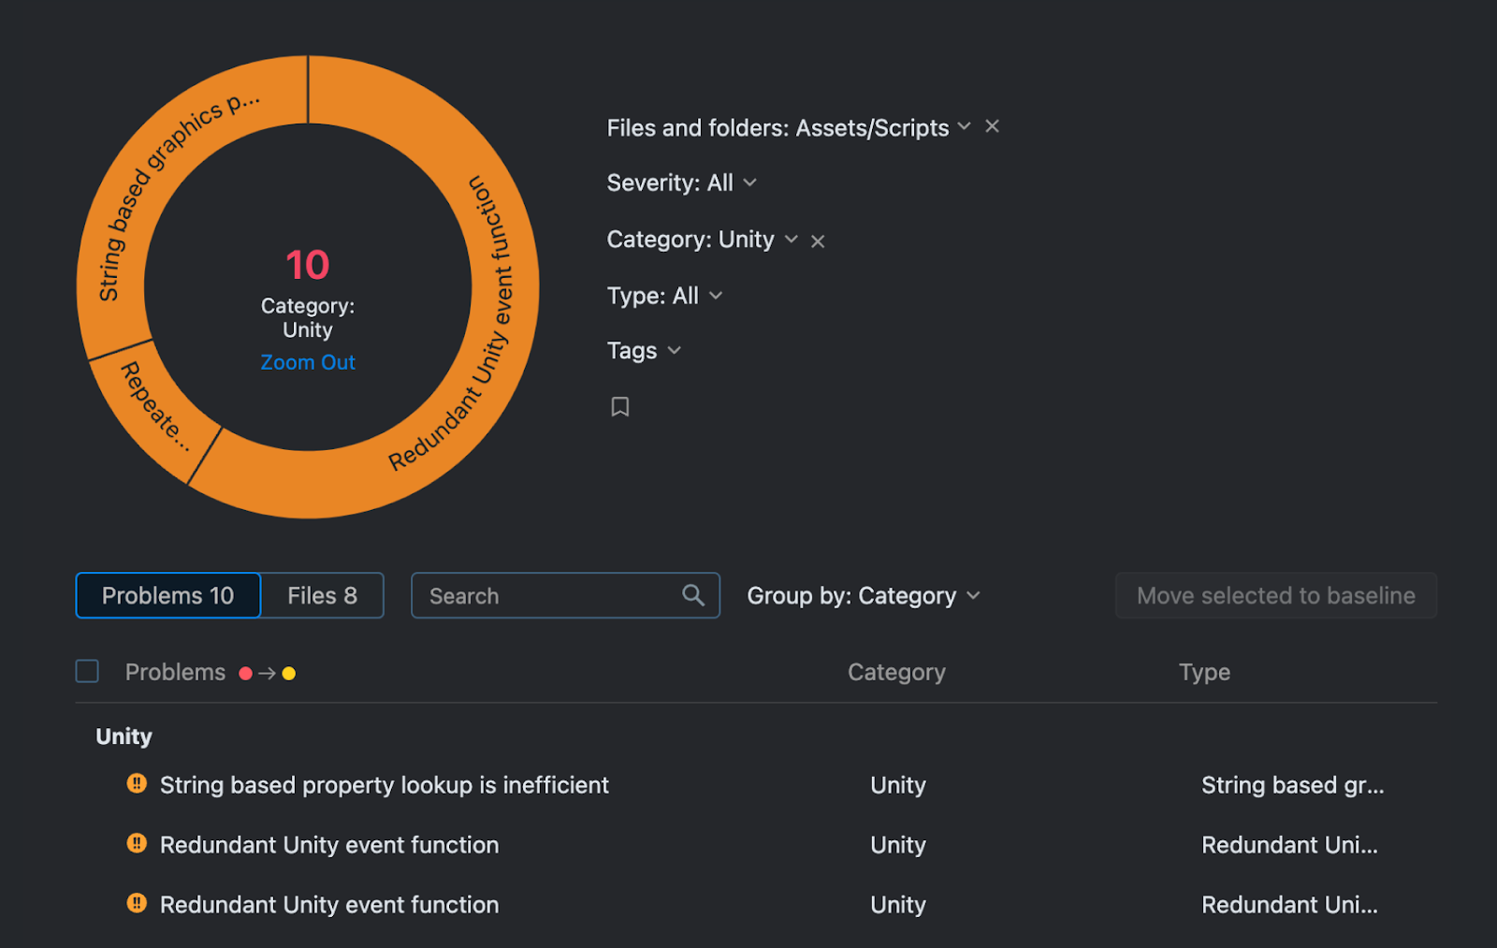
Task: Click the bookmark icon below Tags
Action: 619,407
